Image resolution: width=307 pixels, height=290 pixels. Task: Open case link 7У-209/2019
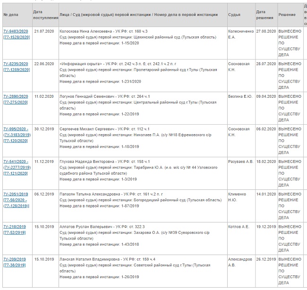[15, 259]
